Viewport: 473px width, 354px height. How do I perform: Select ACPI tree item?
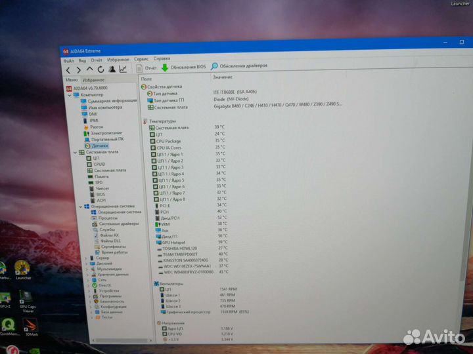pyautogui.click(x=98, y=201)
